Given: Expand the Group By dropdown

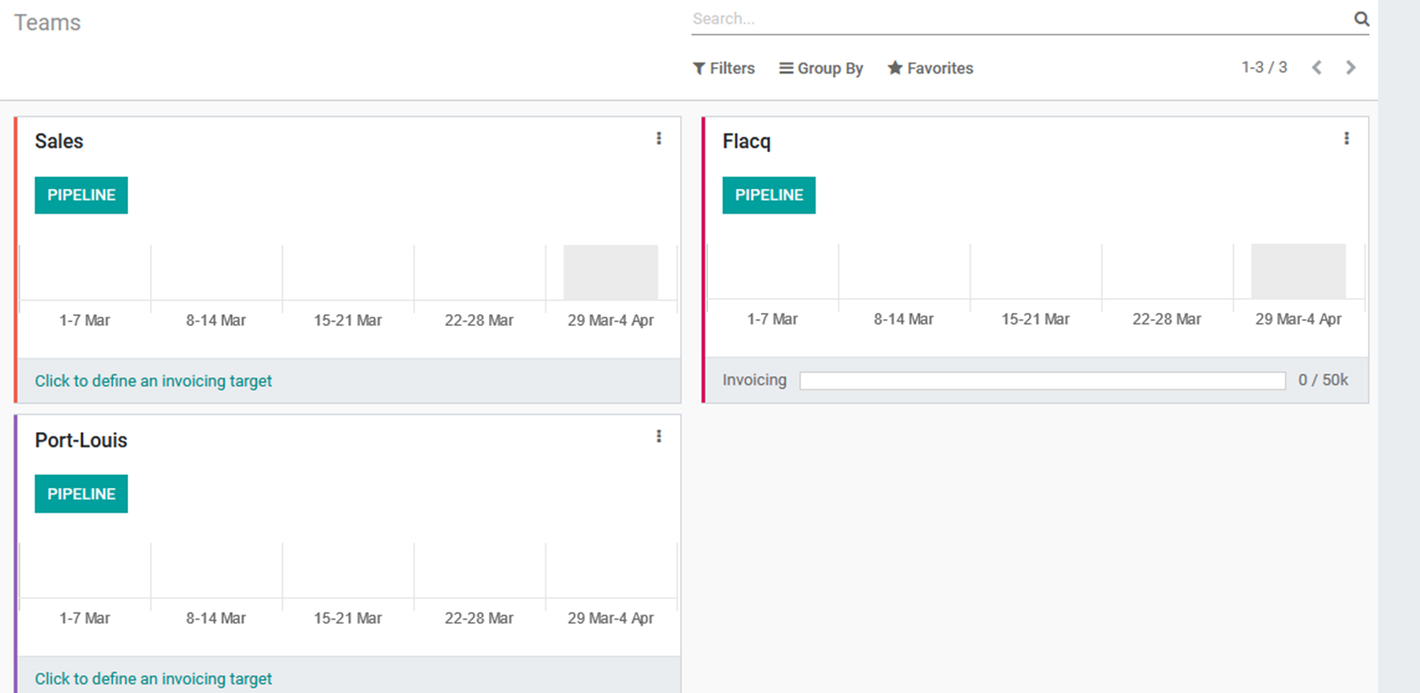Looking at the screenshot, I should (x=821, y=69).
